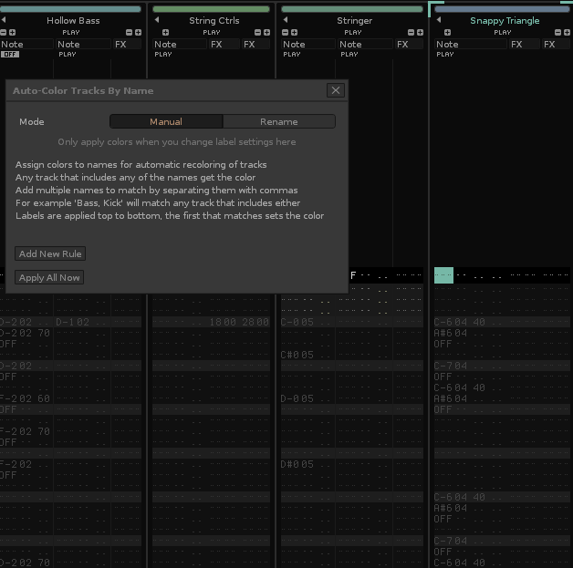Screen dimensions: 573x568
Task: Toggle OFF state on Hollow Bass note column
Action: coord(10,55)
